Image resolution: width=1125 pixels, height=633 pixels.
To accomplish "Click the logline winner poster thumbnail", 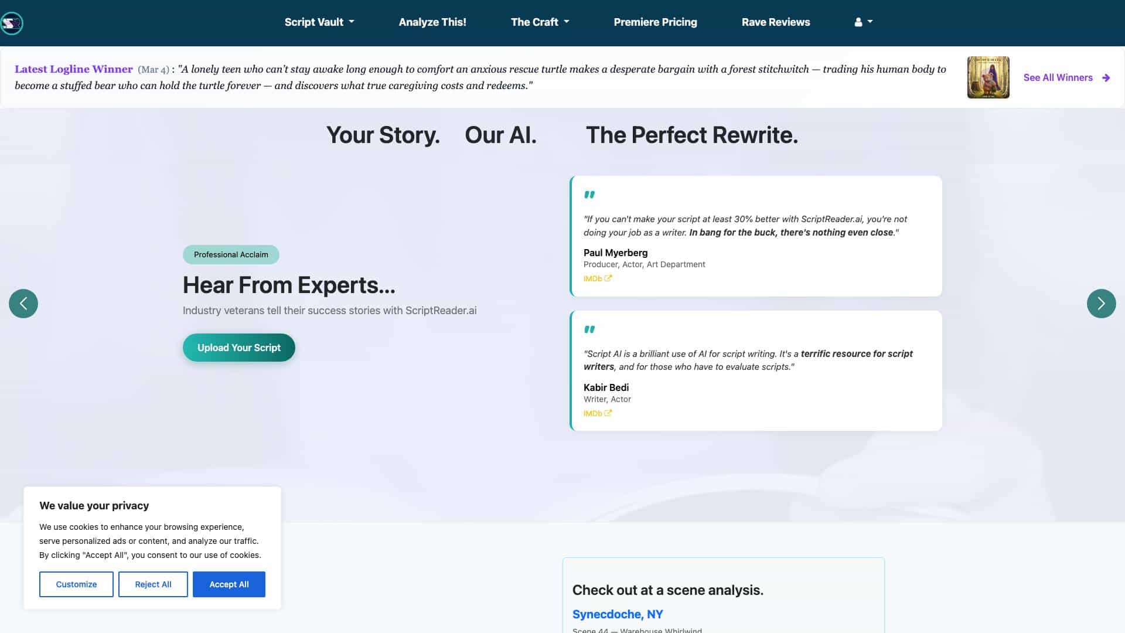I will 988,77.
